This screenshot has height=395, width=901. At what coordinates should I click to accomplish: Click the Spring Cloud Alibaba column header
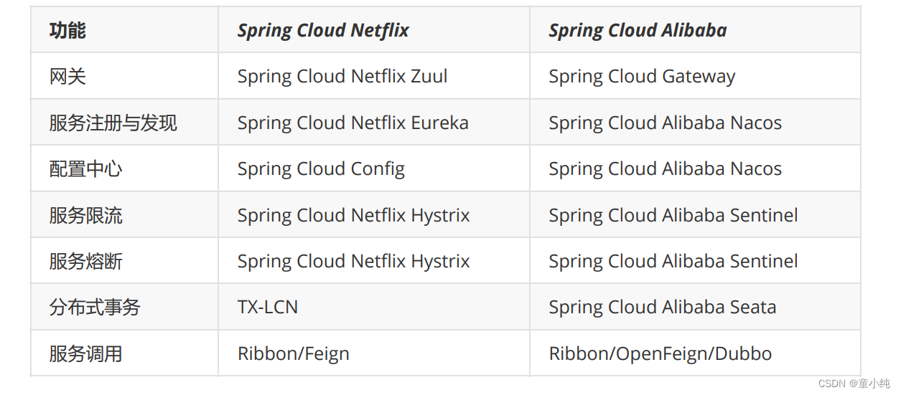tap(638, 31)
